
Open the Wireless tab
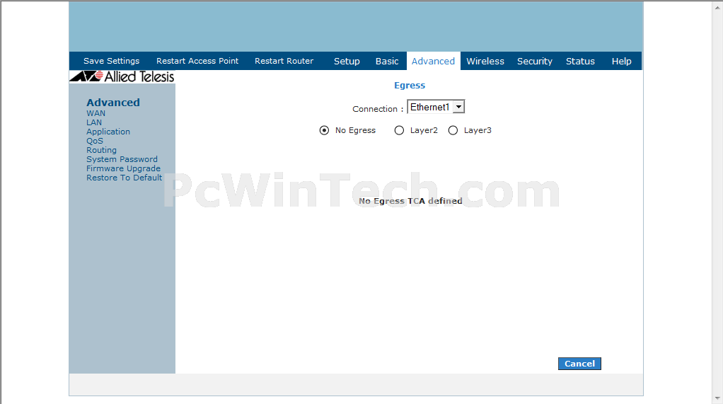click(x=485, y=61)
